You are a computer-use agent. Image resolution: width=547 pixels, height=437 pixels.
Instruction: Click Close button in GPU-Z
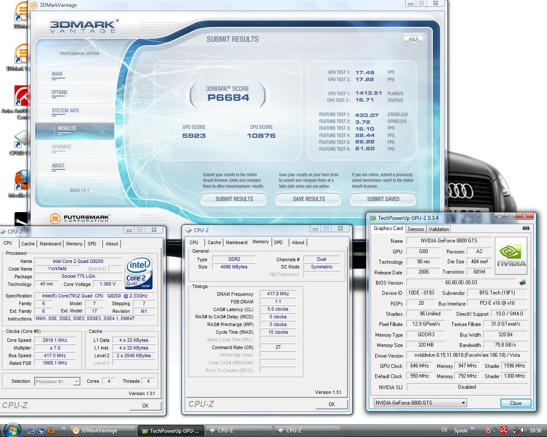[x=516, y=403]
